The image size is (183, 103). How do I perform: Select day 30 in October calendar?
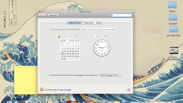pos(62,59)
